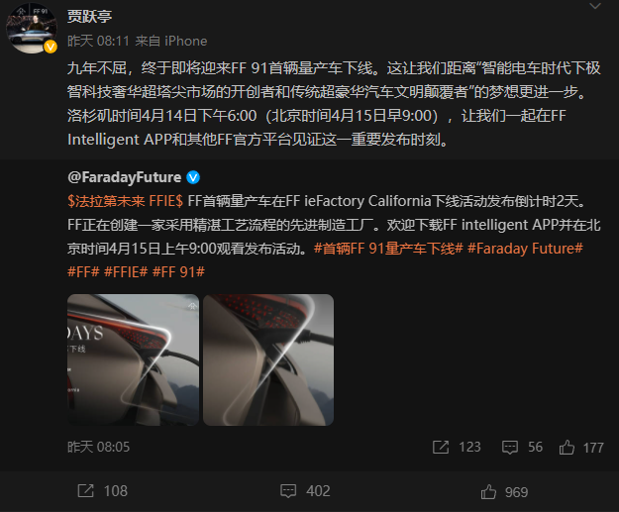Expand the post options chevron at top right
Image resolution: width=619 pixels, height=512 pixels.
click(x=595, y=6)
